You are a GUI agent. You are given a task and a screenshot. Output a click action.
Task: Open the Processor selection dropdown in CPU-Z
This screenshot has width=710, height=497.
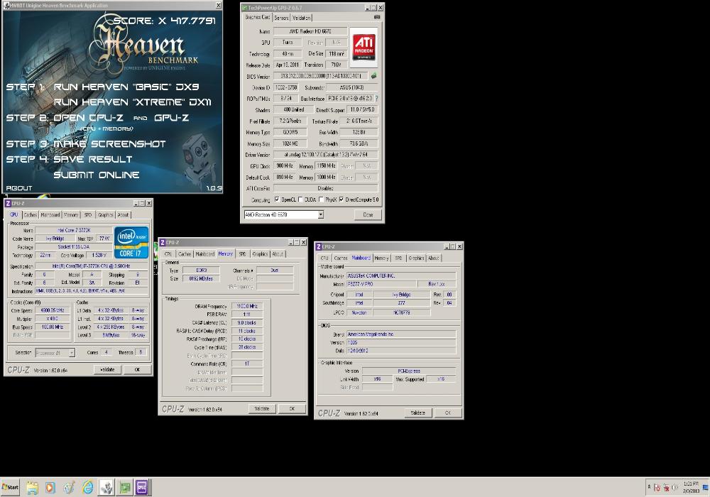[x=71, y=353]
